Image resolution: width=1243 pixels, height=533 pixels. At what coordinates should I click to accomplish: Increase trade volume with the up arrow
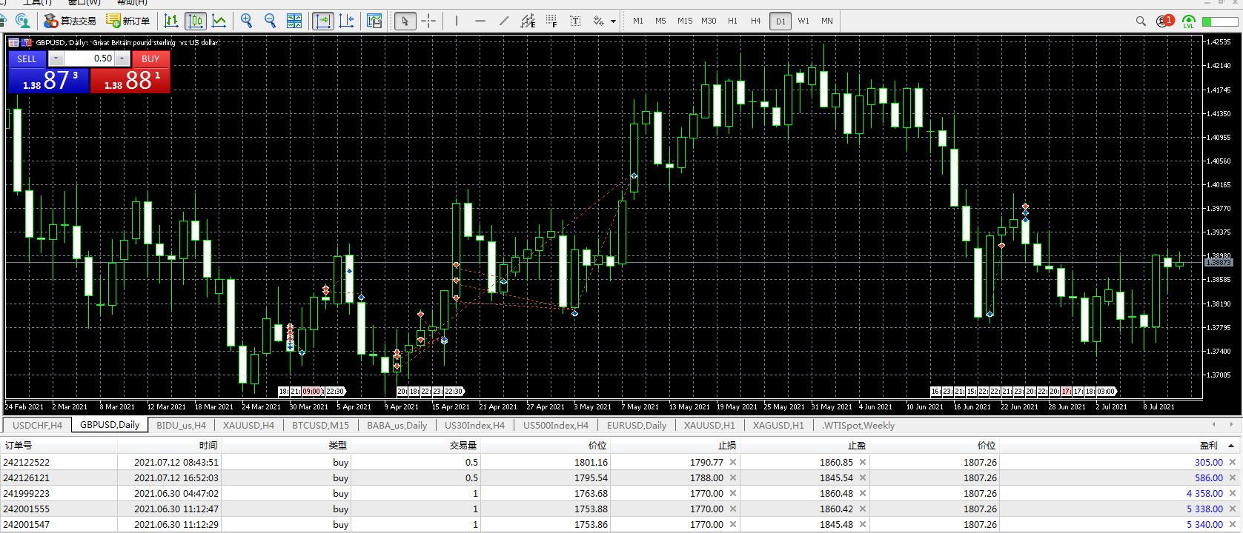pyautogui.click(x=122, y=58)
